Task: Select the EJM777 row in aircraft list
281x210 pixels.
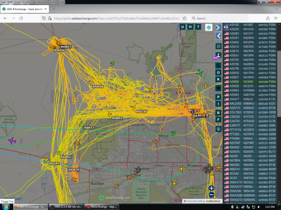Action: tap(250, 125)
